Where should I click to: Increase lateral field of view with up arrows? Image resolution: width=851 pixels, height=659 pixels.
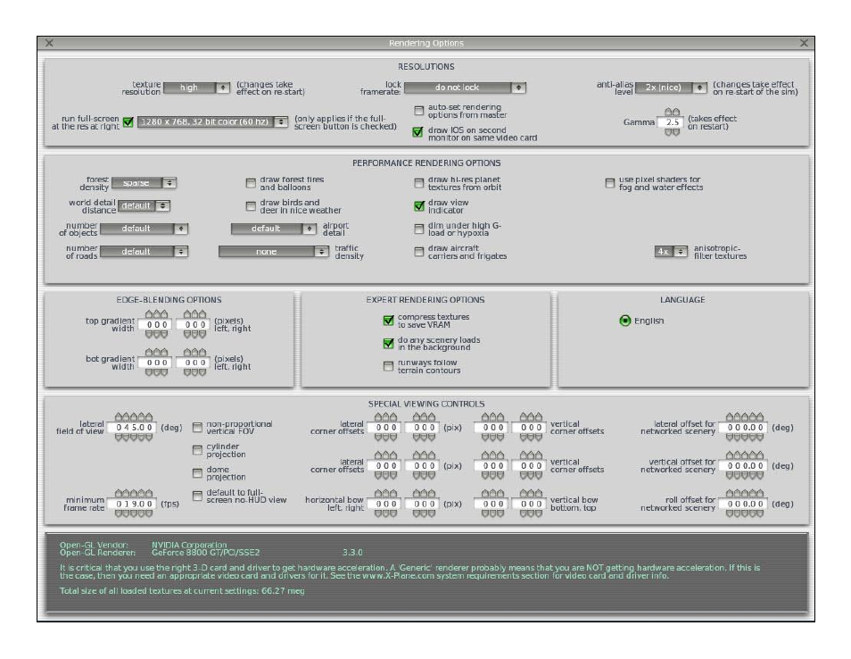coord(134,417)
